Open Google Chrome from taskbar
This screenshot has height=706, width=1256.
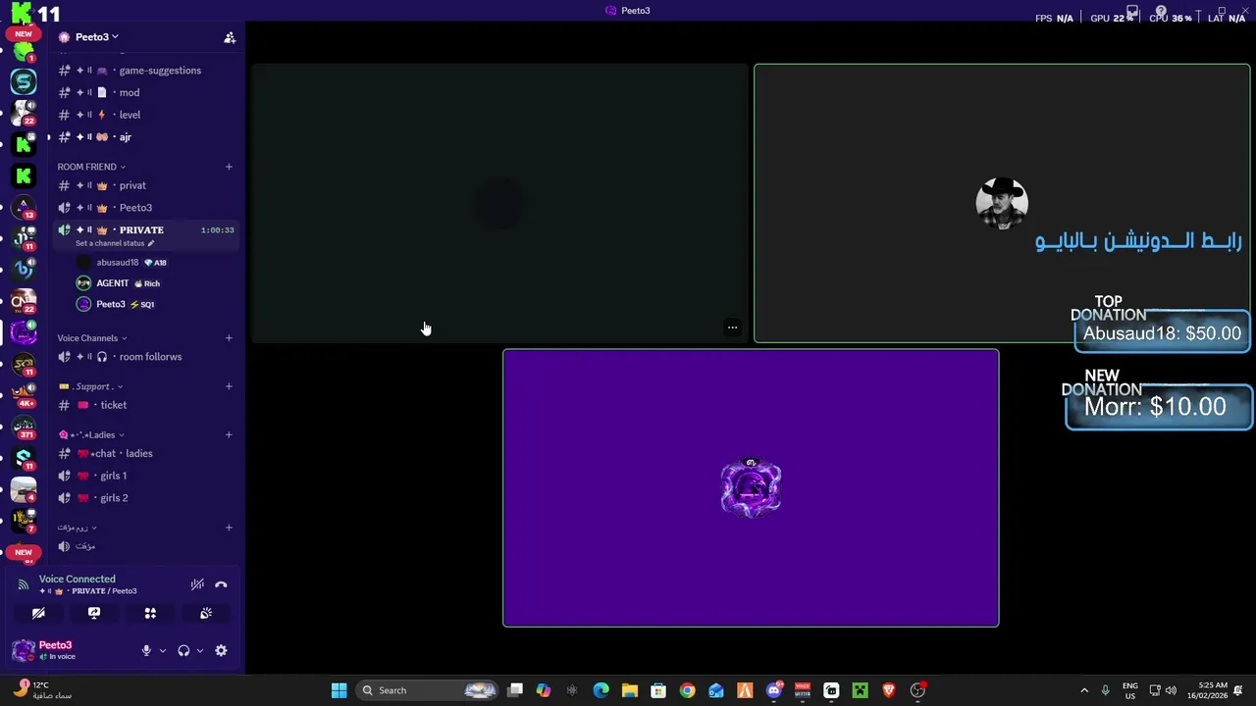(687, 690)
